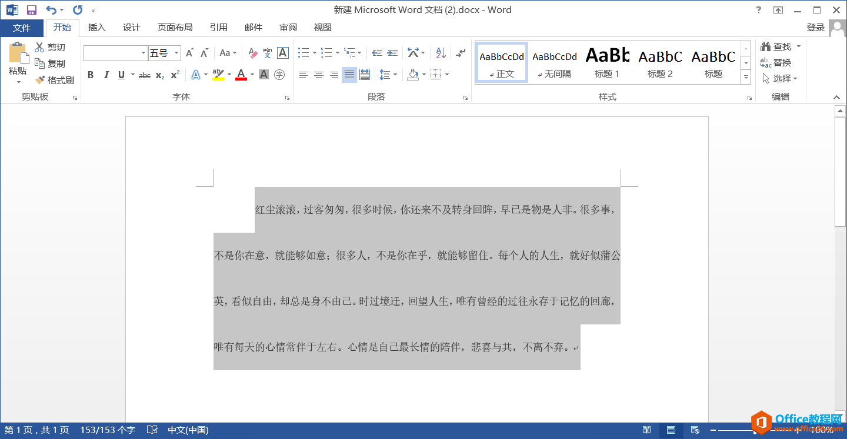Toggle right paragraph alignment
Image resolution: width=847 pixels, height=439 pixels.
pos(333,75)
